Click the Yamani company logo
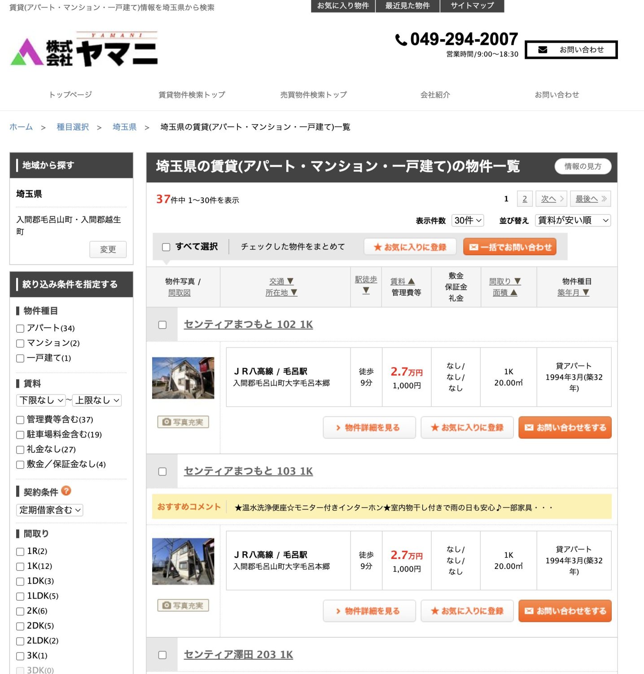The image size is (644, 674). pos(84,49)
